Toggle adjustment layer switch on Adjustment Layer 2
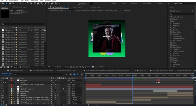 (63, 89)
